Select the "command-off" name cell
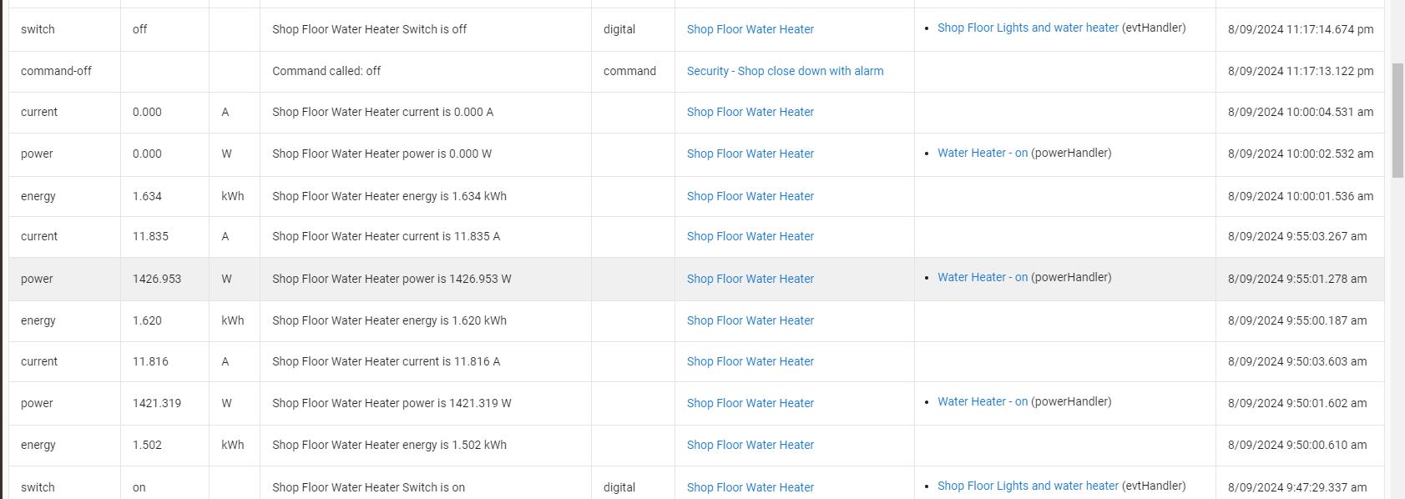Image resolution: width=1405 pixels, height=499 pixels. click(56, 71)
